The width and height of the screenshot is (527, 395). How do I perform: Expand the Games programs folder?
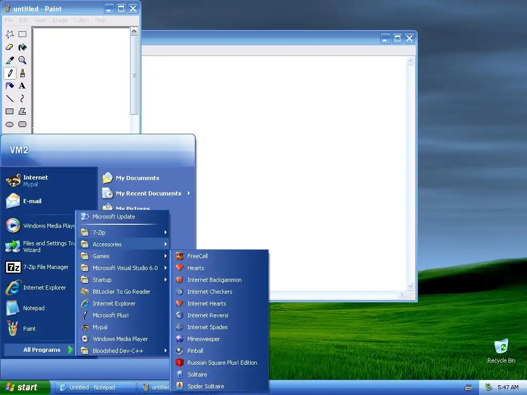click(x=124, y=256)
